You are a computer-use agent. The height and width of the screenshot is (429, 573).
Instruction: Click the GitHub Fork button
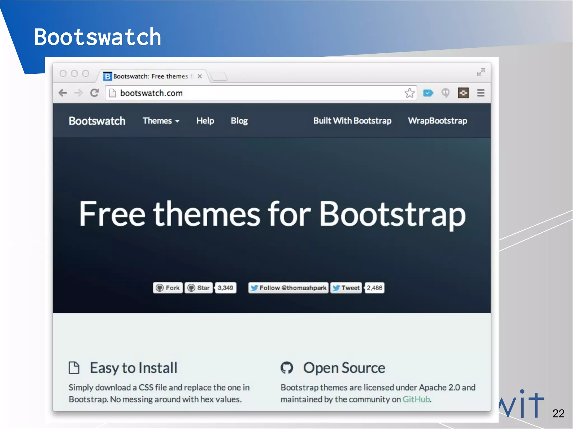tap(168, 288)
